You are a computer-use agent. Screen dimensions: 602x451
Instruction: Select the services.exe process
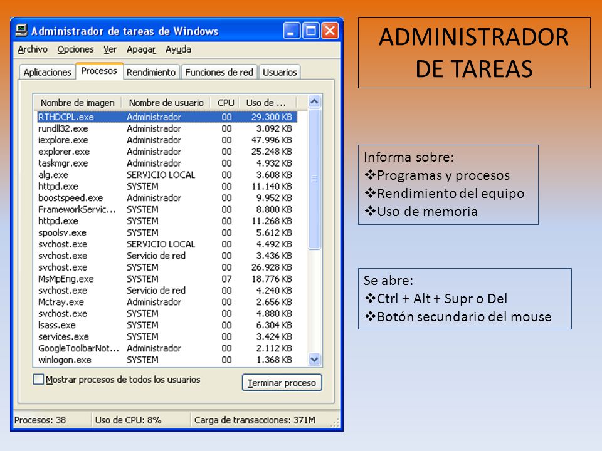167,337
